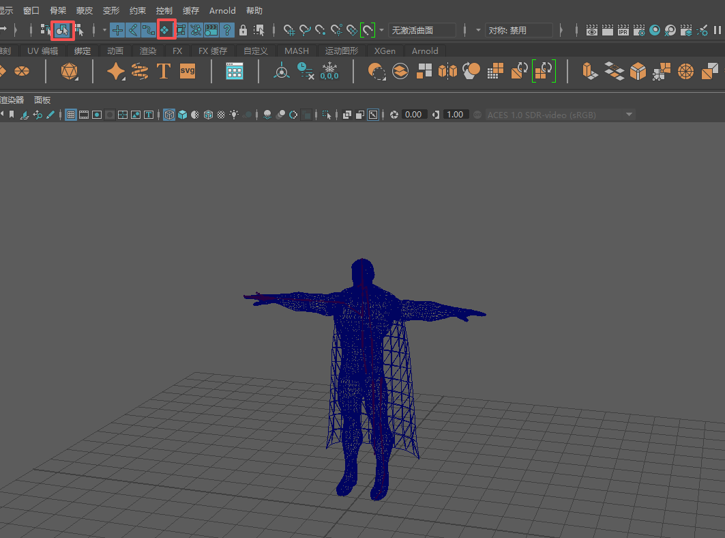Open the 面板 panels menu
The height and width of the screenshot is (538, 725).
click(42, 100)
